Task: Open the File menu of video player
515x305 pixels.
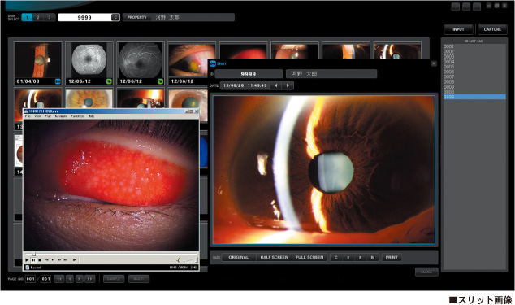Action: (28, 116)
